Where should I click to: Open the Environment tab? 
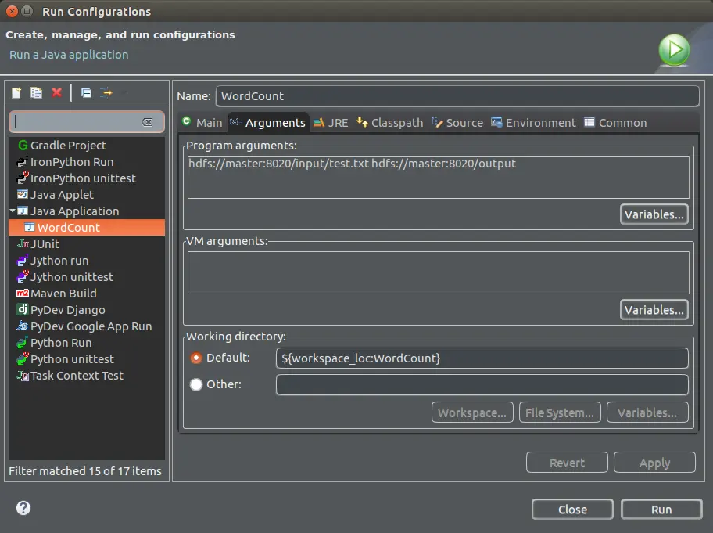[x=533, y=122]
